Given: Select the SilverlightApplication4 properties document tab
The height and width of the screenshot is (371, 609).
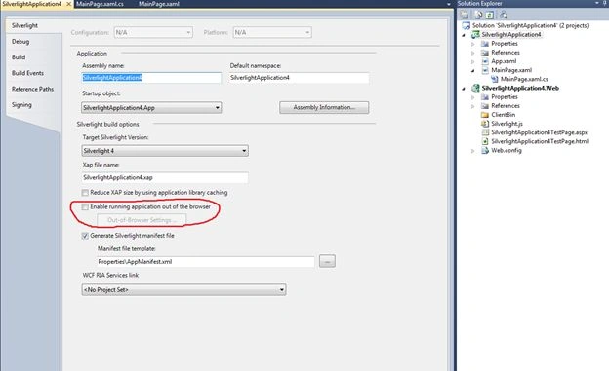Looking at the screenshot, I should click(32, 4).
